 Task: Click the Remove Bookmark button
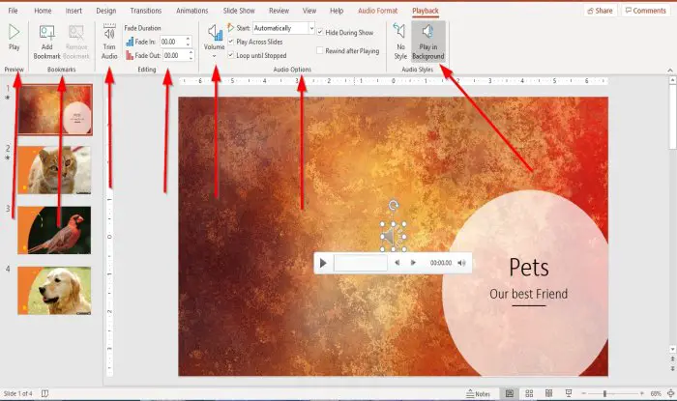(x=76, y=42)
